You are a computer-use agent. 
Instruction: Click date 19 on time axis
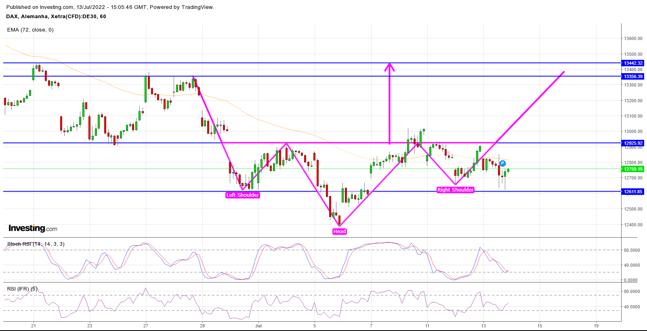click(x=596, y=326)
